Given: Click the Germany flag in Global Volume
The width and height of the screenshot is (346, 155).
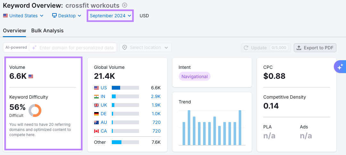Looking at the screenshot, I should pyautogui.click(x=96, y=114).
